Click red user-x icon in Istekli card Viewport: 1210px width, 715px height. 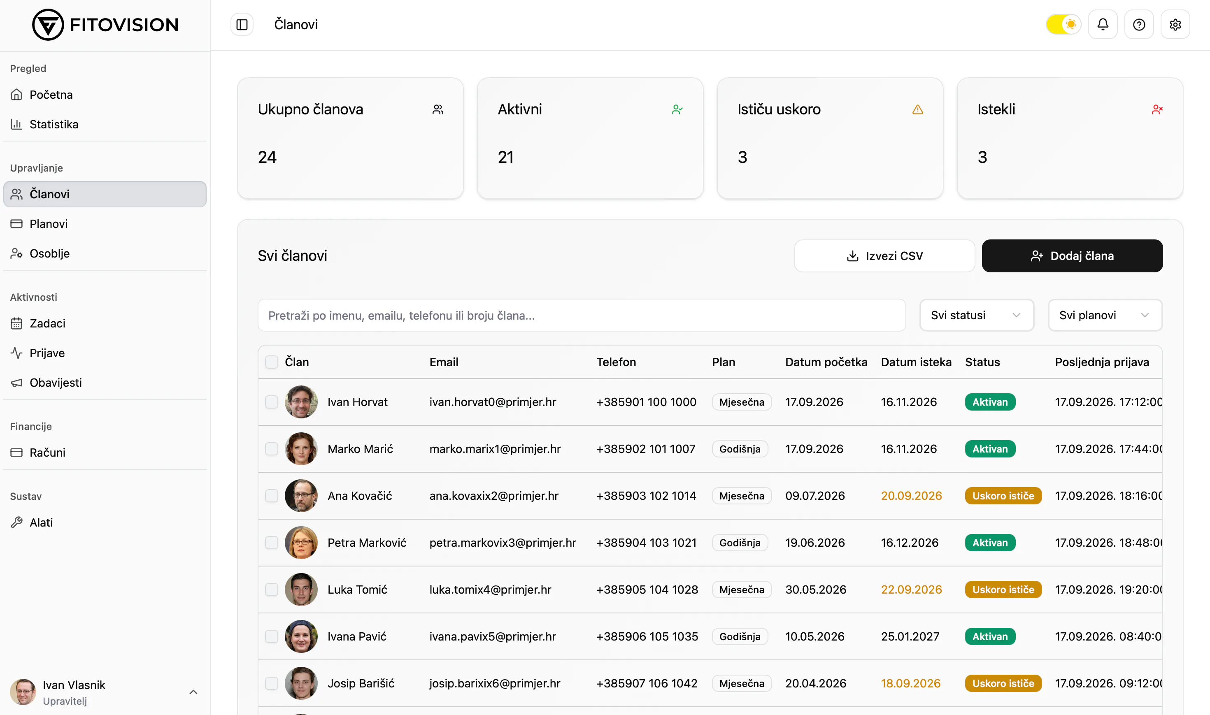[x=1157, y=109]
